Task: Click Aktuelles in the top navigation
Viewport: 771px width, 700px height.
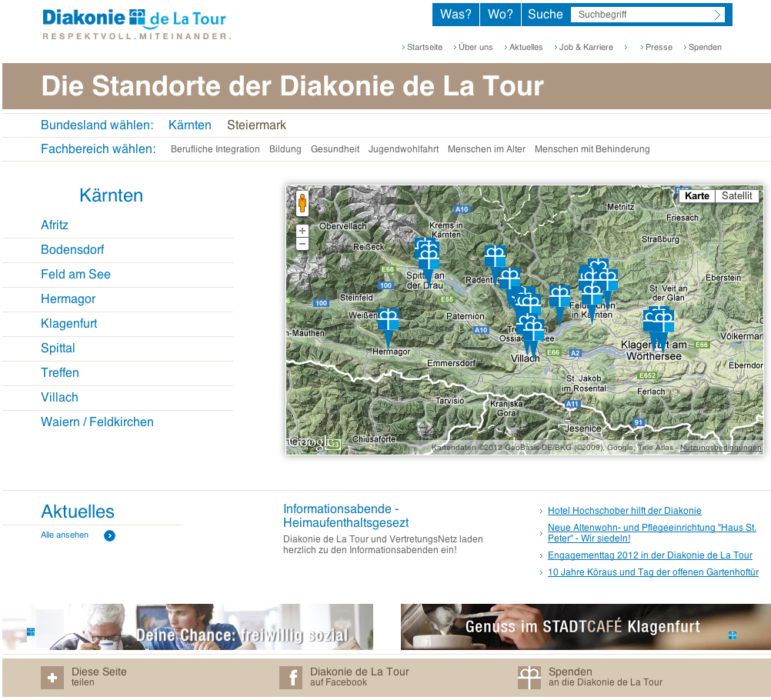Action: pyautogui.click(x=526, y=47)
